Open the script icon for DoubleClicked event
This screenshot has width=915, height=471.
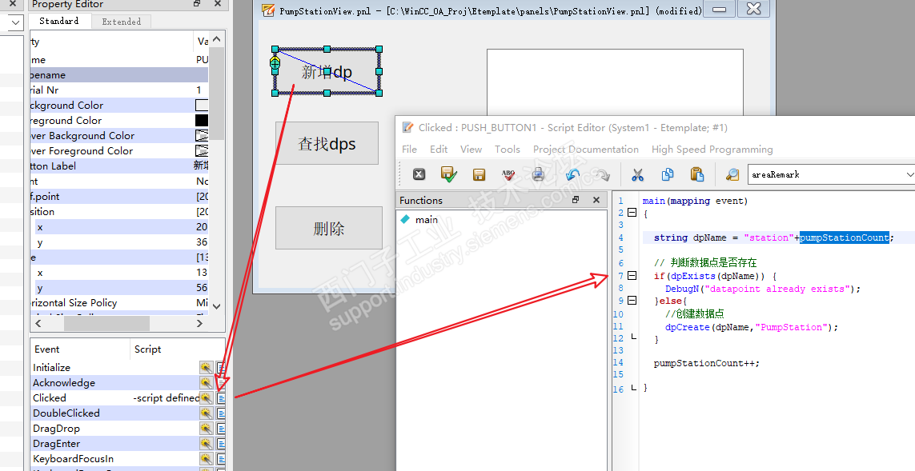click(x=221, y=413)
